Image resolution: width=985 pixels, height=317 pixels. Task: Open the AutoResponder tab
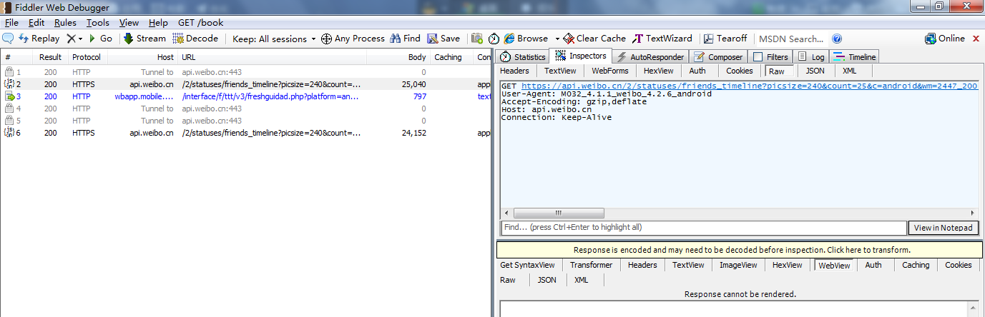point(650,56)
